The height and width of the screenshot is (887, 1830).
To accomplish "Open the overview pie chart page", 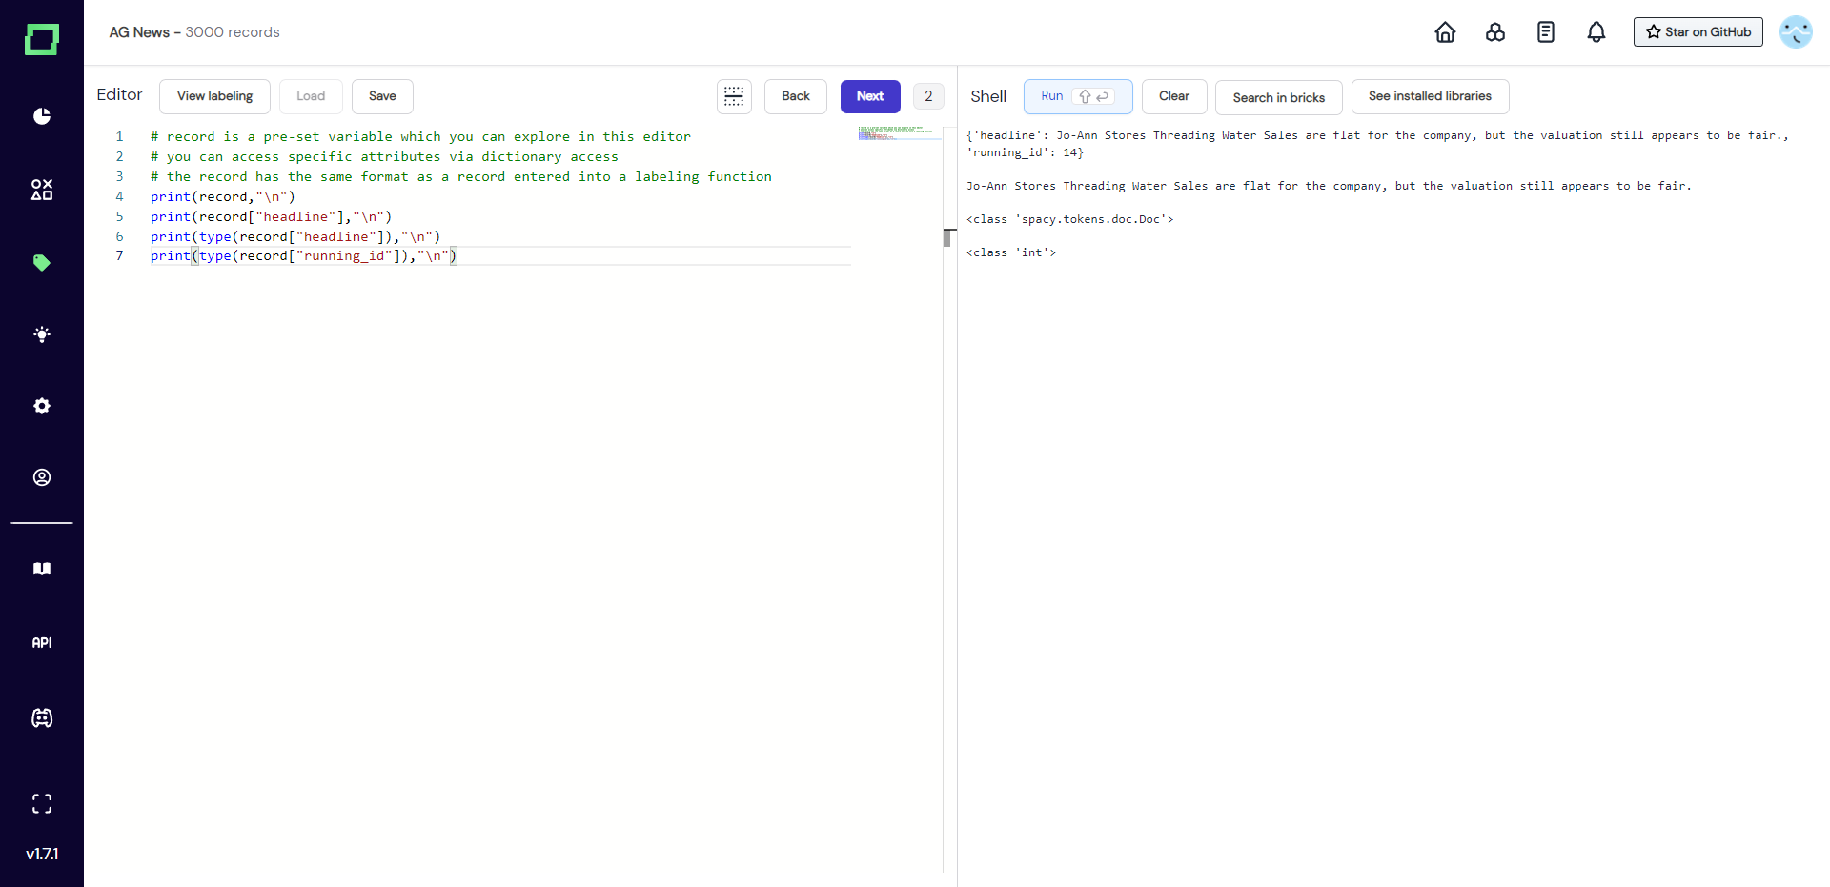I will (42, 116).
